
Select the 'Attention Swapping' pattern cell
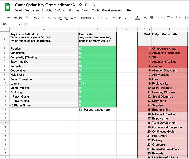point(170,70)
